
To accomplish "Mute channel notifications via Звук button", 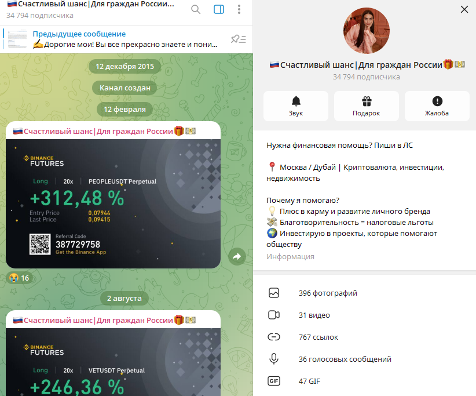I will (x=295, y=106).
